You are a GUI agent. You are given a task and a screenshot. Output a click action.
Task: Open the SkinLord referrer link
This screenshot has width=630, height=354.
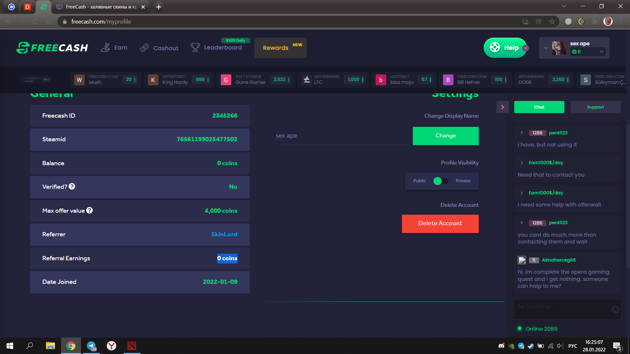point(224,234)
